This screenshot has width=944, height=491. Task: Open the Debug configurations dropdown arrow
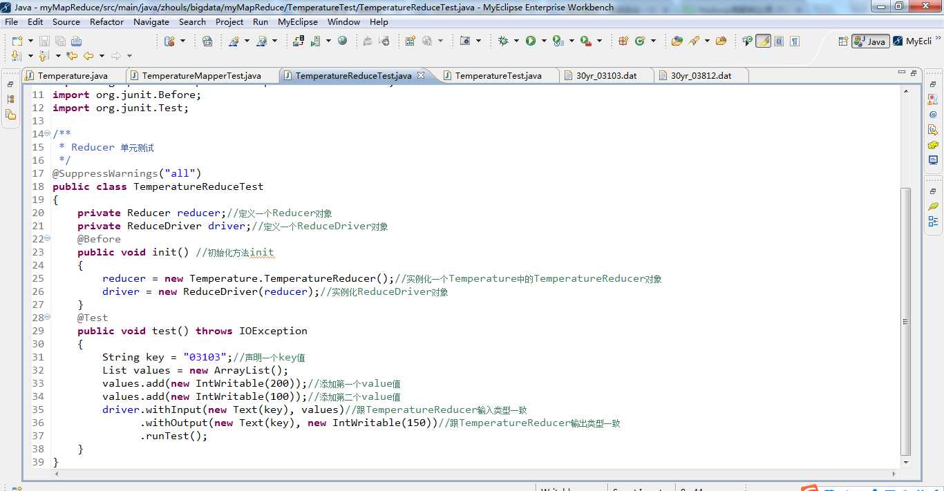(516, 41)
